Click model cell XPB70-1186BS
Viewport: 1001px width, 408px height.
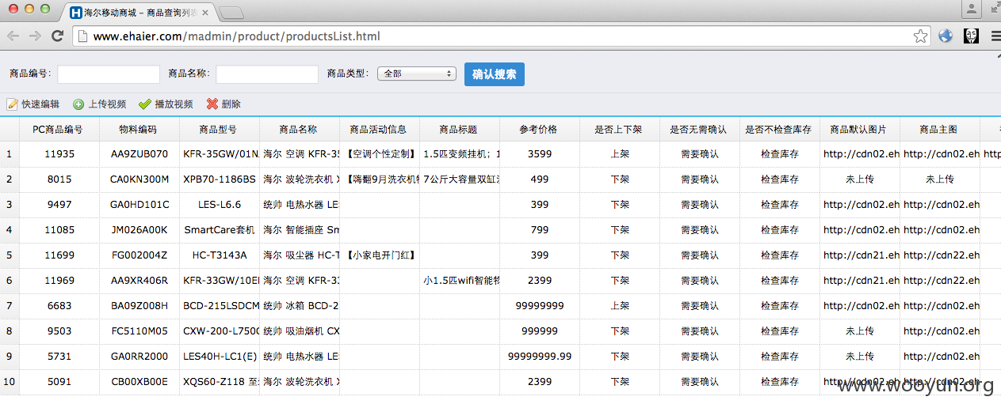pos(220,179)
